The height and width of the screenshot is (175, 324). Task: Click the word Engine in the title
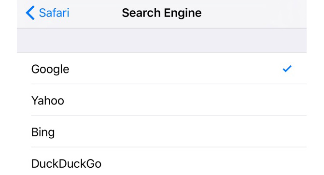coord(183,14)
